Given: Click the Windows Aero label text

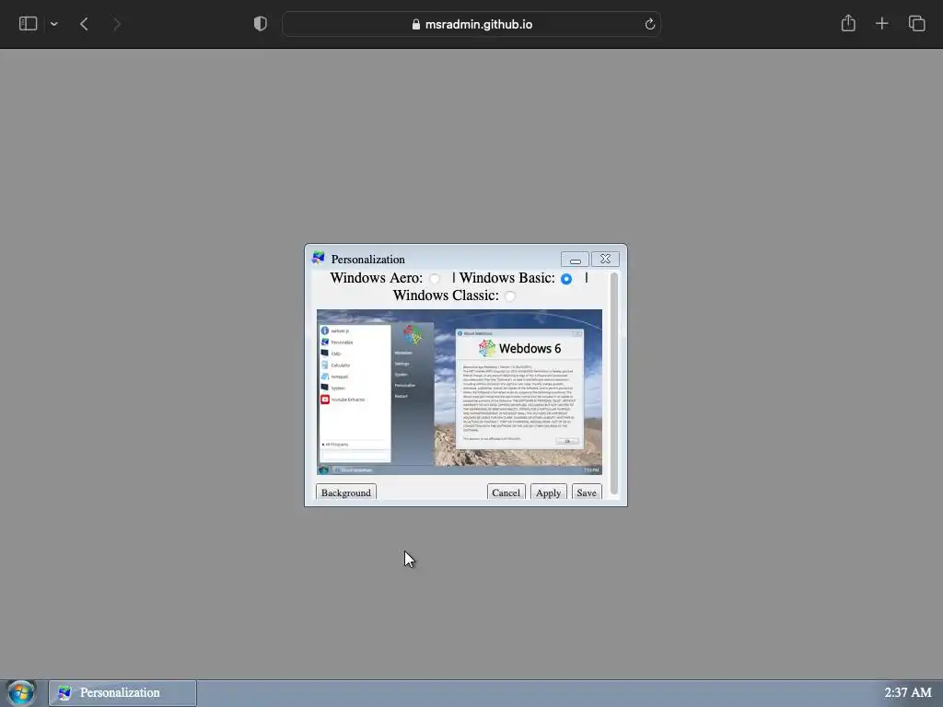Looking at the screenshot, I should [377, 278].
